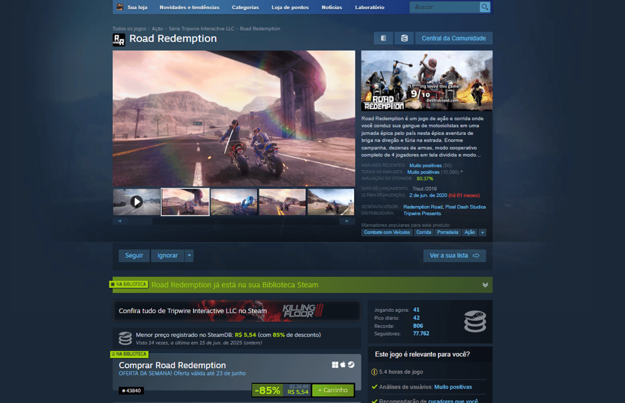Click the Road Redemption 9/10 header image

[x=427, y=81]
